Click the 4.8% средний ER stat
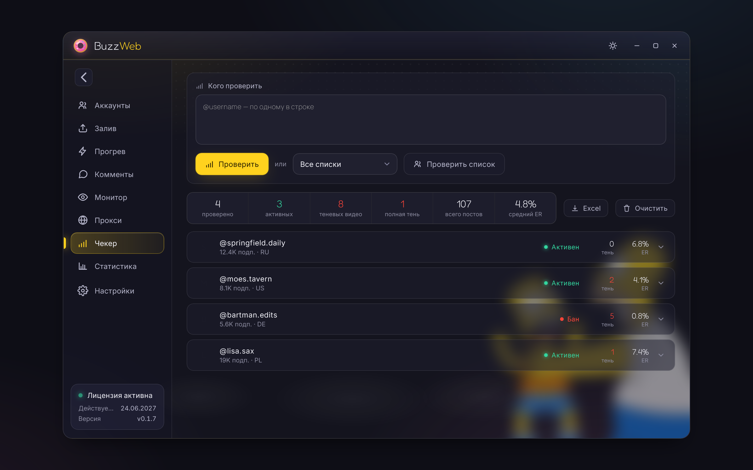Image resolution: width=753 pixels, height=470 pixels. (525, 208)
